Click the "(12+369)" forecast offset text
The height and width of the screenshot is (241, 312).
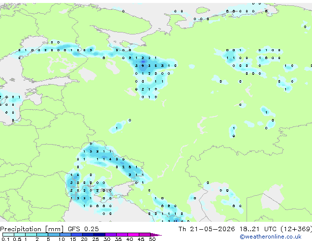tap(296, 229)
